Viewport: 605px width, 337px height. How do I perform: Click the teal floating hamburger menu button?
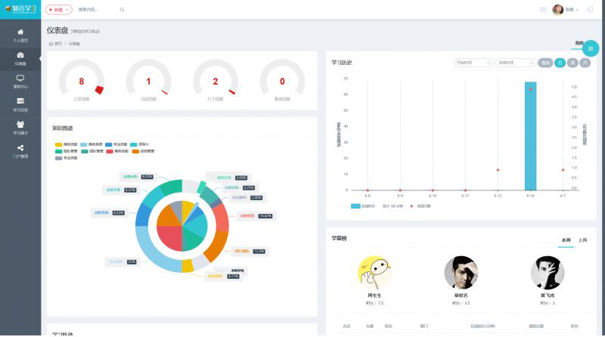[591, 48]
